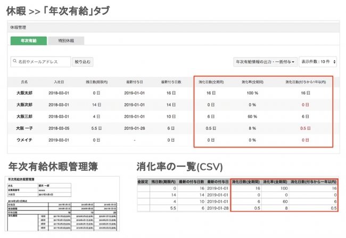
Task: Click the 最新付与日数 column header
Action: (x=171, y=82)
